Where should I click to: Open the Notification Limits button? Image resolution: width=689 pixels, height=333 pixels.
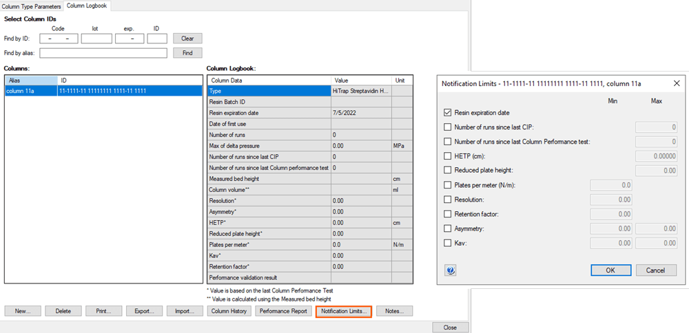(x=343, y=311)
